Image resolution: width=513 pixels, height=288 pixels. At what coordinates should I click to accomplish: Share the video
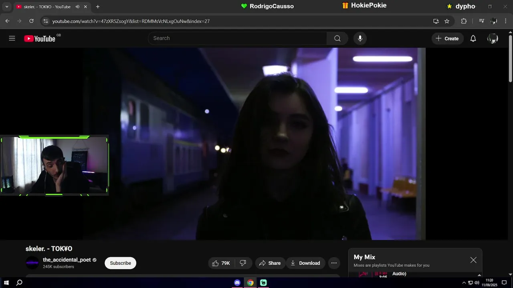(270, 263)
